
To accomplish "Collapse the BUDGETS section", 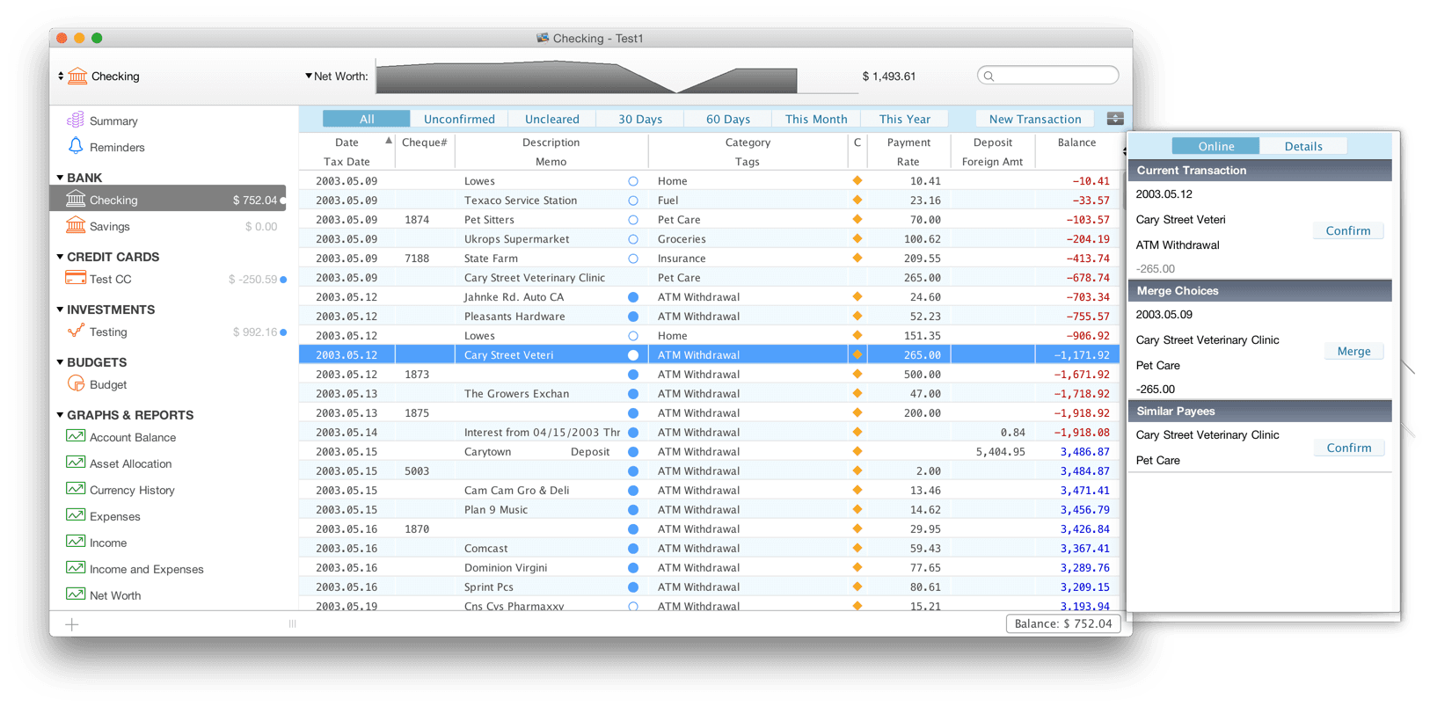I will [60, 362].
